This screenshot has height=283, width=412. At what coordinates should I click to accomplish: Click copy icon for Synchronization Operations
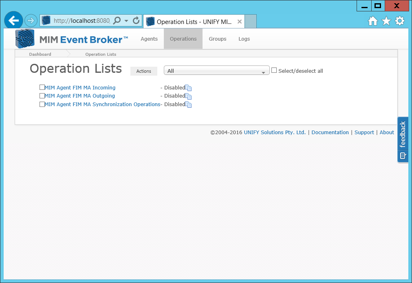pyautogui.click(x=188, y=104)
